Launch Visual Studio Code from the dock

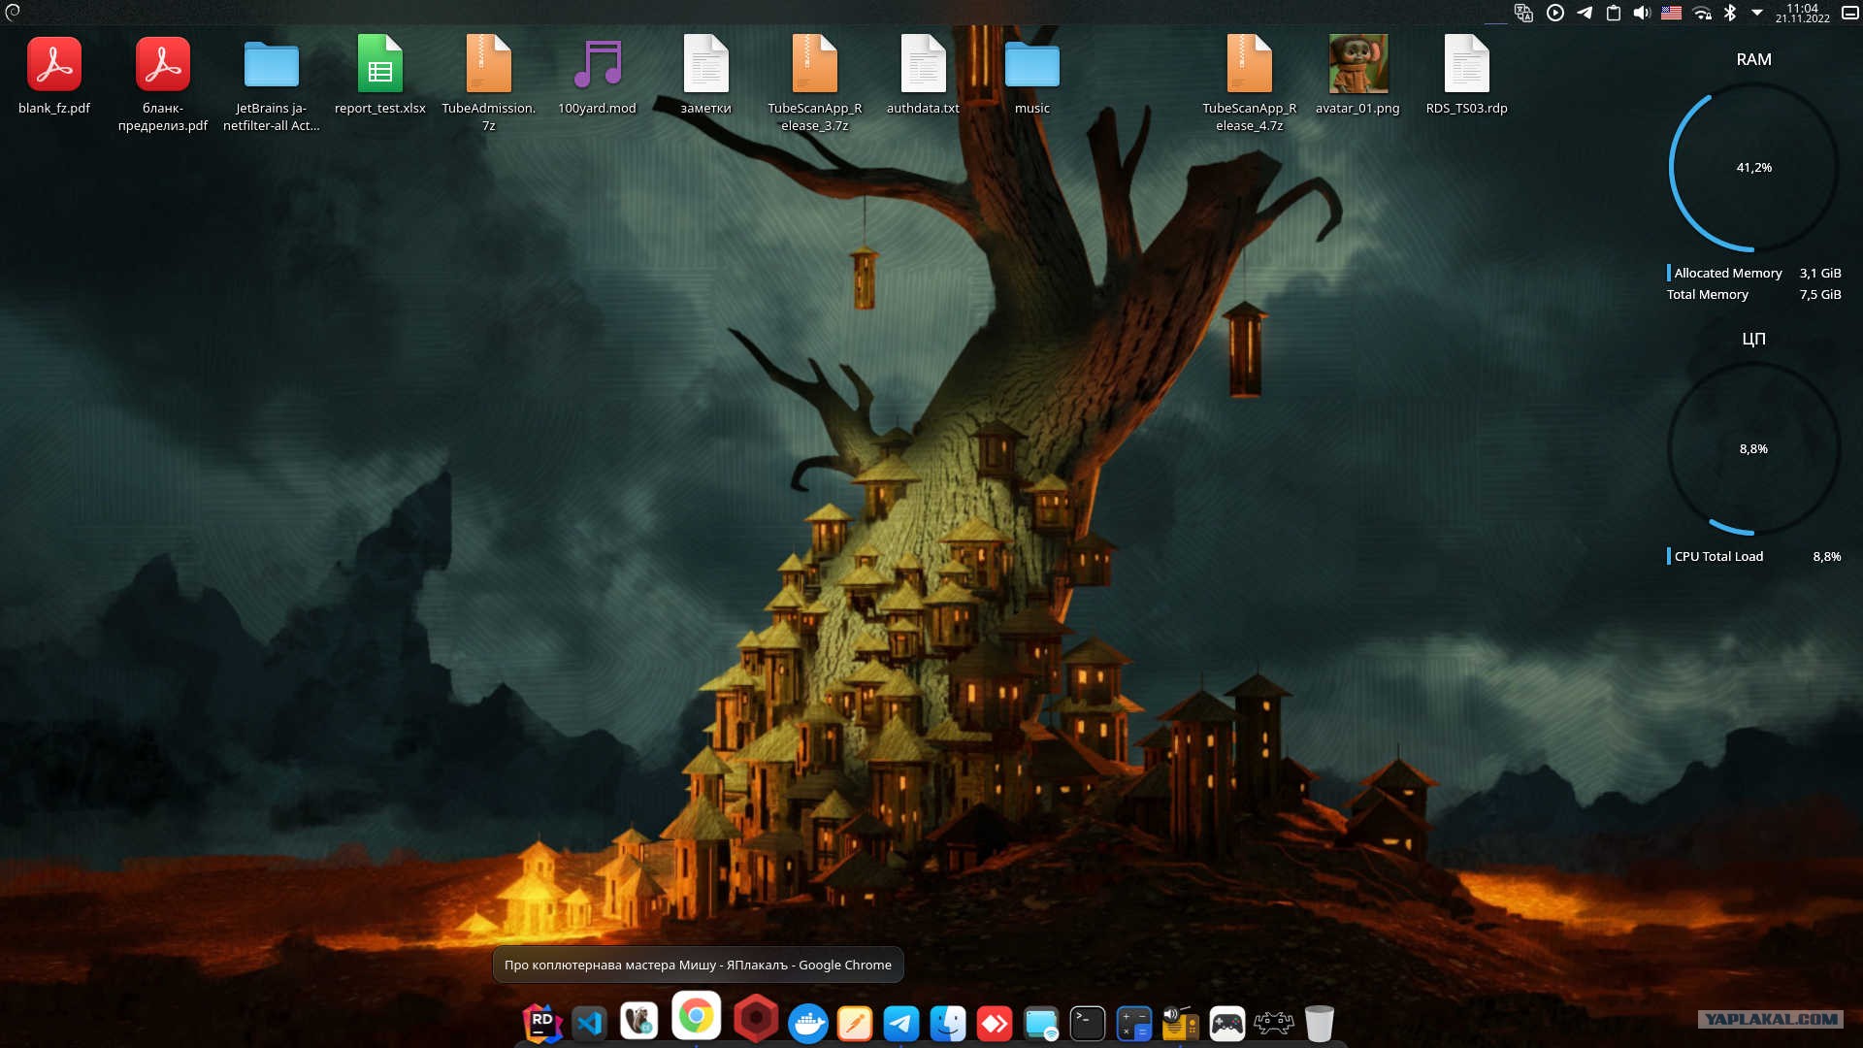point(590,1023)
